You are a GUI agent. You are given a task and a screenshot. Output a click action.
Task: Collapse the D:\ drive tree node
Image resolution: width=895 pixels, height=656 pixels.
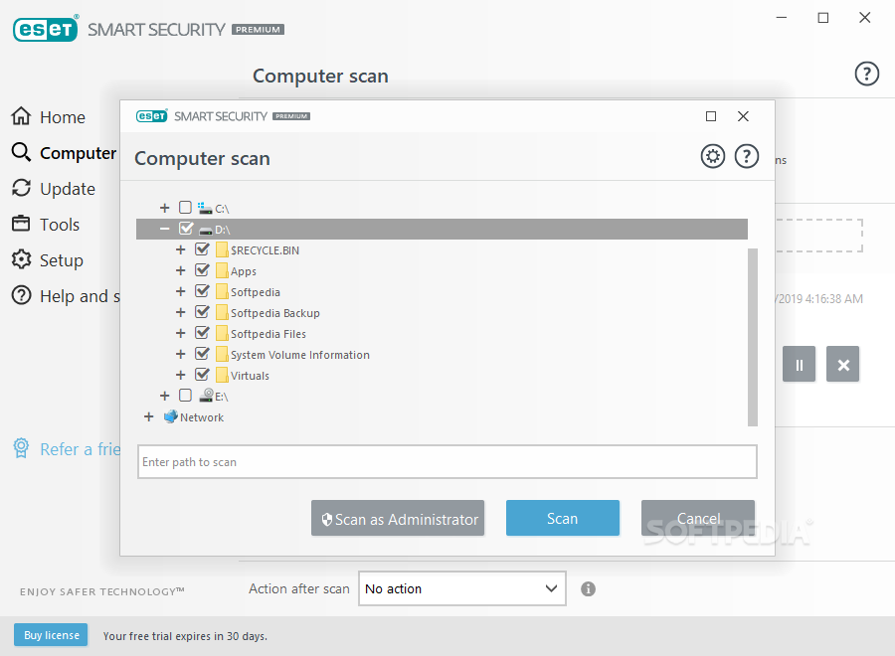tap(164, 229)
